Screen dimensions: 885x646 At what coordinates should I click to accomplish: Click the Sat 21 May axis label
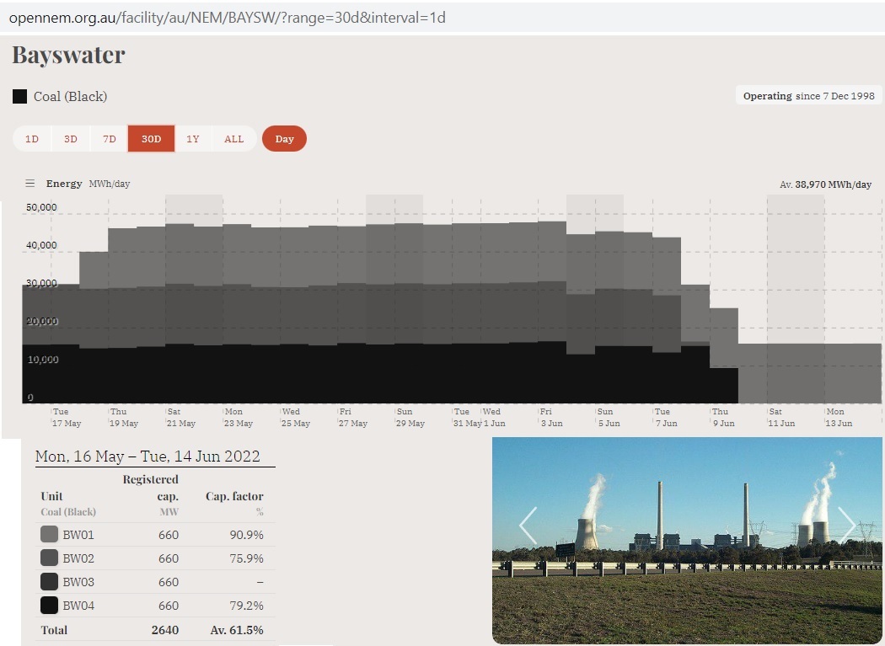(x=180, y=418)
